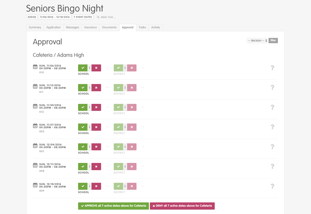
Task: Click the gray filter button
Action: 273,40
